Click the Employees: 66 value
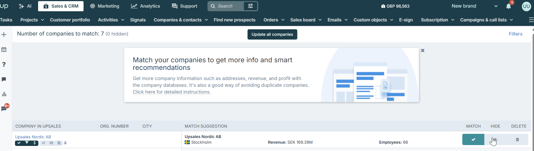Screen dimensions: 534x151 pos(393,142)
